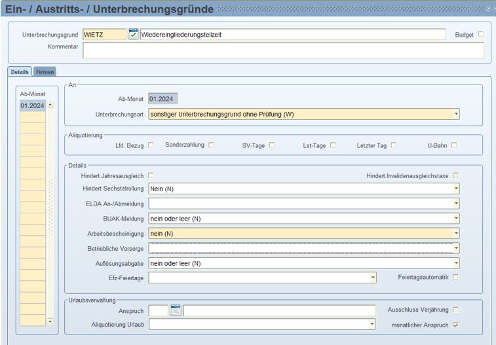Screen dimensions: 496x345
Task: Enable the Feiertagsautomatik checkbox
Action: 455,277
